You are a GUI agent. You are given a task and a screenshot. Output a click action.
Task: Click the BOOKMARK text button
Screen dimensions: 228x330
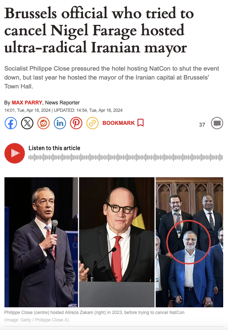(x=119, y=123)
